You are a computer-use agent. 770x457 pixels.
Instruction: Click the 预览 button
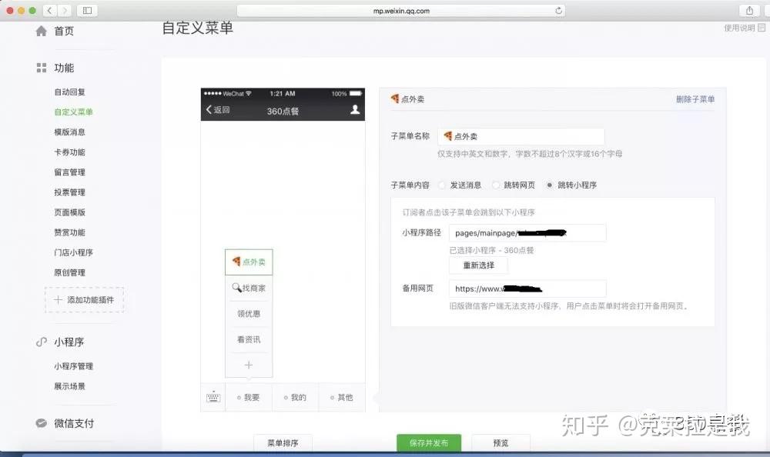(x=501, y=442)
